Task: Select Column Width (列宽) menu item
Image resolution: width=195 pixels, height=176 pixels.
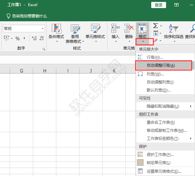Action: coord(165,74)
